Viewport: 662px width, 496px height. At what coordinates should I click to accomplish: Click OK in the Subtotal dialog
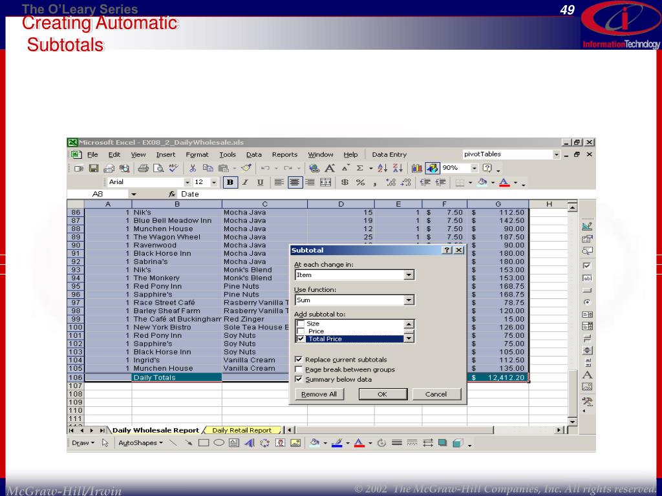pos(383,394)
